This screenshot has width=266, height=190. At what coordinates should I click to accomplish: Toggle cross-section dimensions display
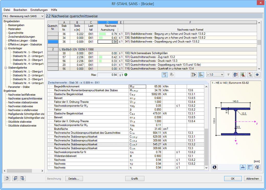[x=243, y=167]
